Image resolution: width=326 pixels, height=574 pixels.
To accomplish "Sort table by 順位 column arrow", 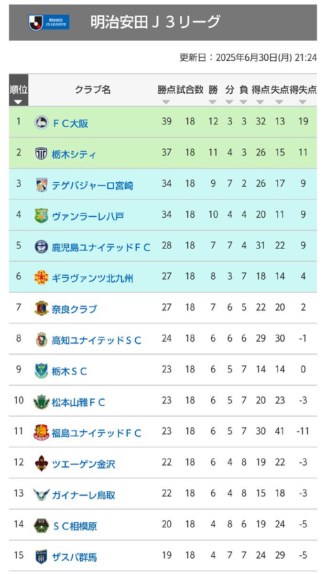I will coord(18,102).
